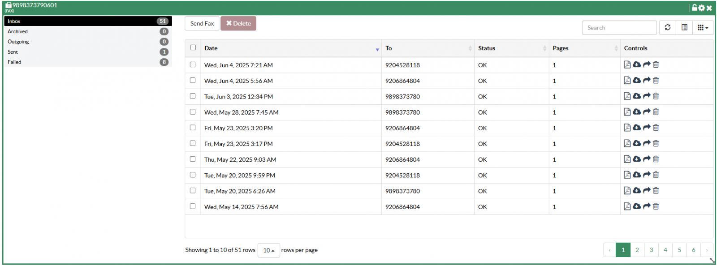Check the Jun 4 7:21 AM row
Screen dimensions: 717x266
click(x=193, y=64)
